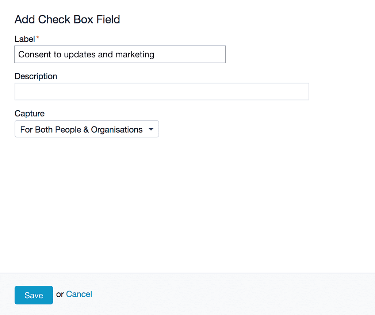Image resolution: width=375 pixels, height=315 pixels.
Task: Open the Capture dropdown
Action: [87, 129]
